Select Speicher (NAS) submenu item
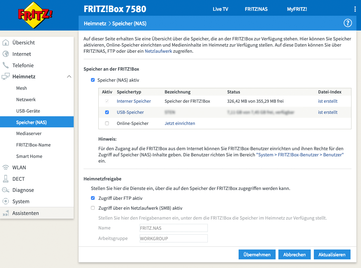 tap(37, 122)
